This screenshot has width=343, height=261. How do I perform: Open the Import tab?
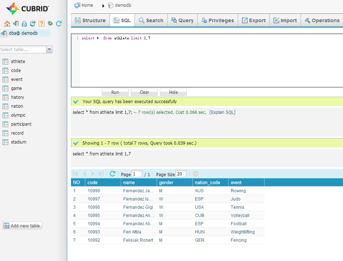285,20
